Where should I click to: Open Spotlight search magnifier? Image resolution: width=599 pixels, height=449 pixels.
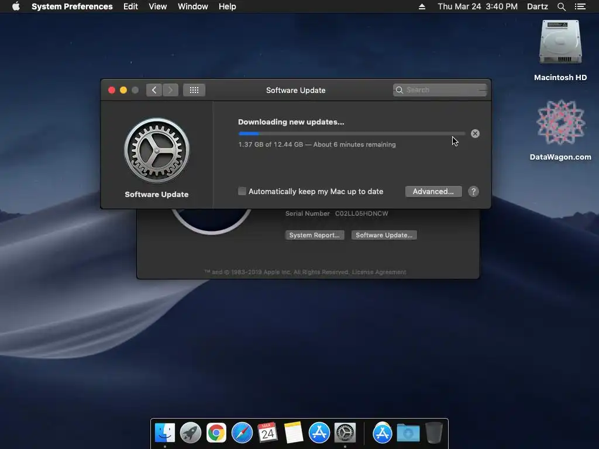pos(561,6)
